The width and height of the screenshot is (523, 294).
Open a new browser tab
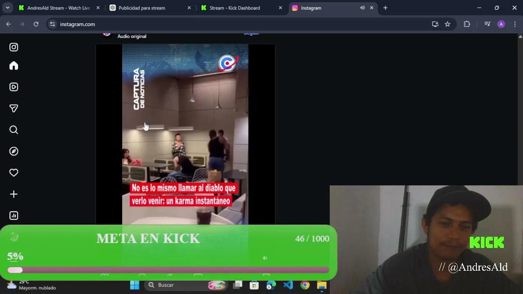pos(385,8)
